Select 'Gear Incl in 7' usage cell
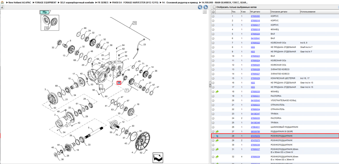Image resolution: width=339 pixels, height=164 pixels. (306, 52)
